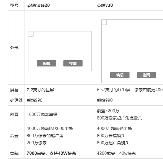
Task: Click broken image icon in 荣耀v30 cell
Action: pyautogui.click(x=104, y=22)
